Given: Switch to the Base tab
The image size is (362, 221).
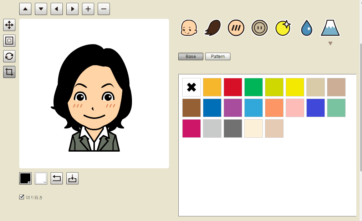Looking at the screenshot, I should click(x=191, y=57).
